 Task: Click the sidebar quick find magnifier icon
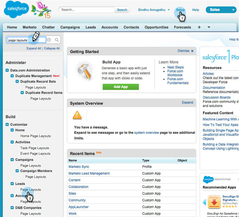[57, 40]
